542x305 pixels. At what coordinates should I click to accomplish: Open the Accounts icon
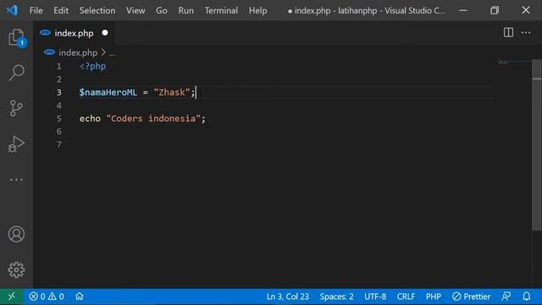coord(16,234)
